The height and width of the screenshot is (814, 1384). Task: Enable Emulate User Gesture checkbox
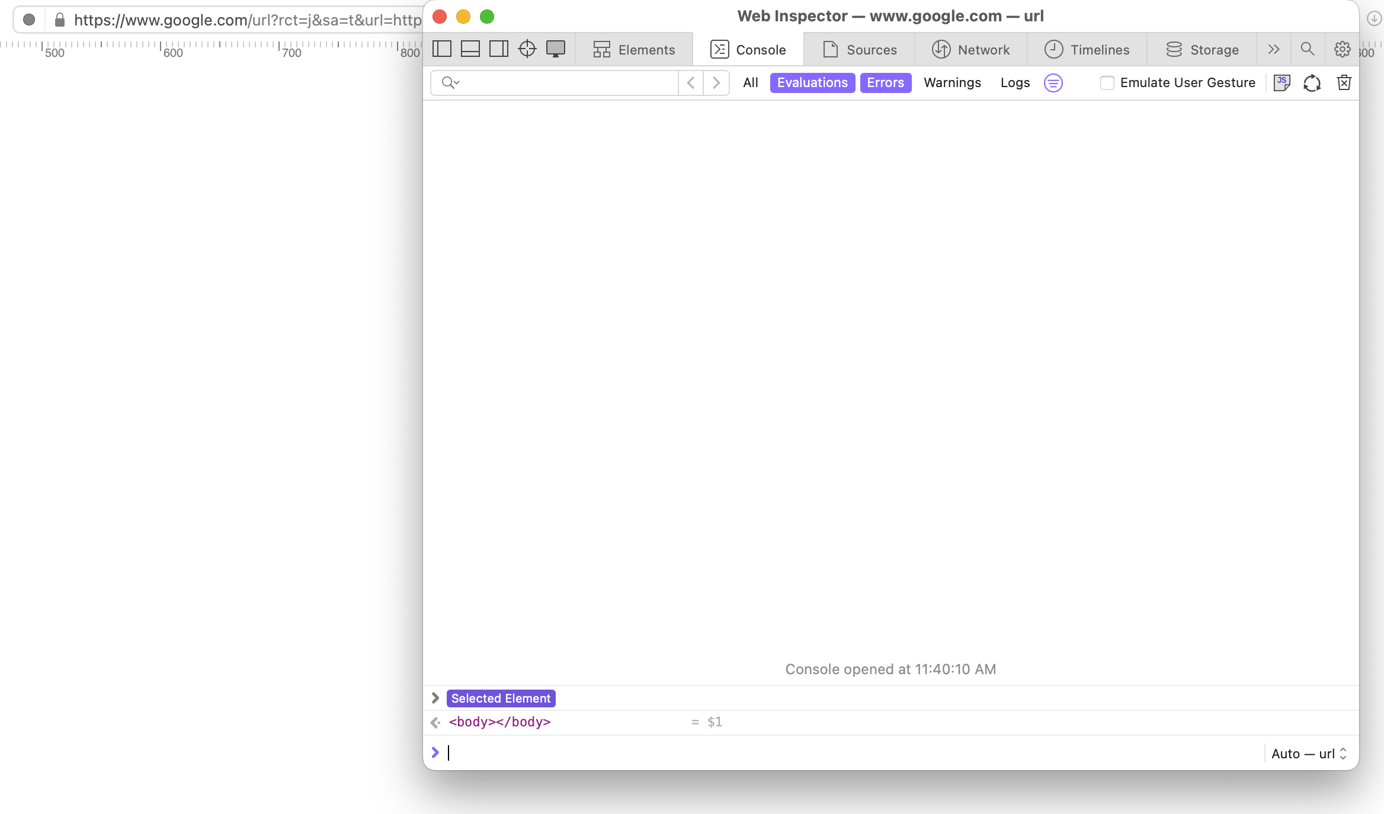[1107, 83]
